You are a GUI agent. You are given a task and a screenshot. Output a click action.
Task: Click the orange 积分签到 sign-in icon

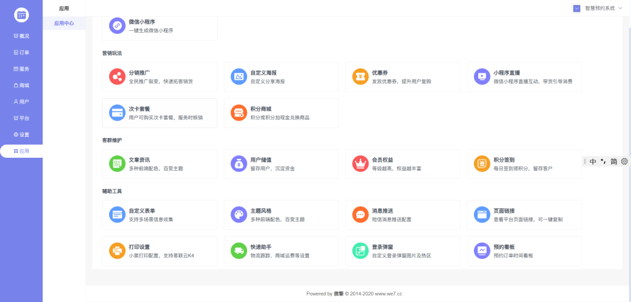(x=482, y=163)
